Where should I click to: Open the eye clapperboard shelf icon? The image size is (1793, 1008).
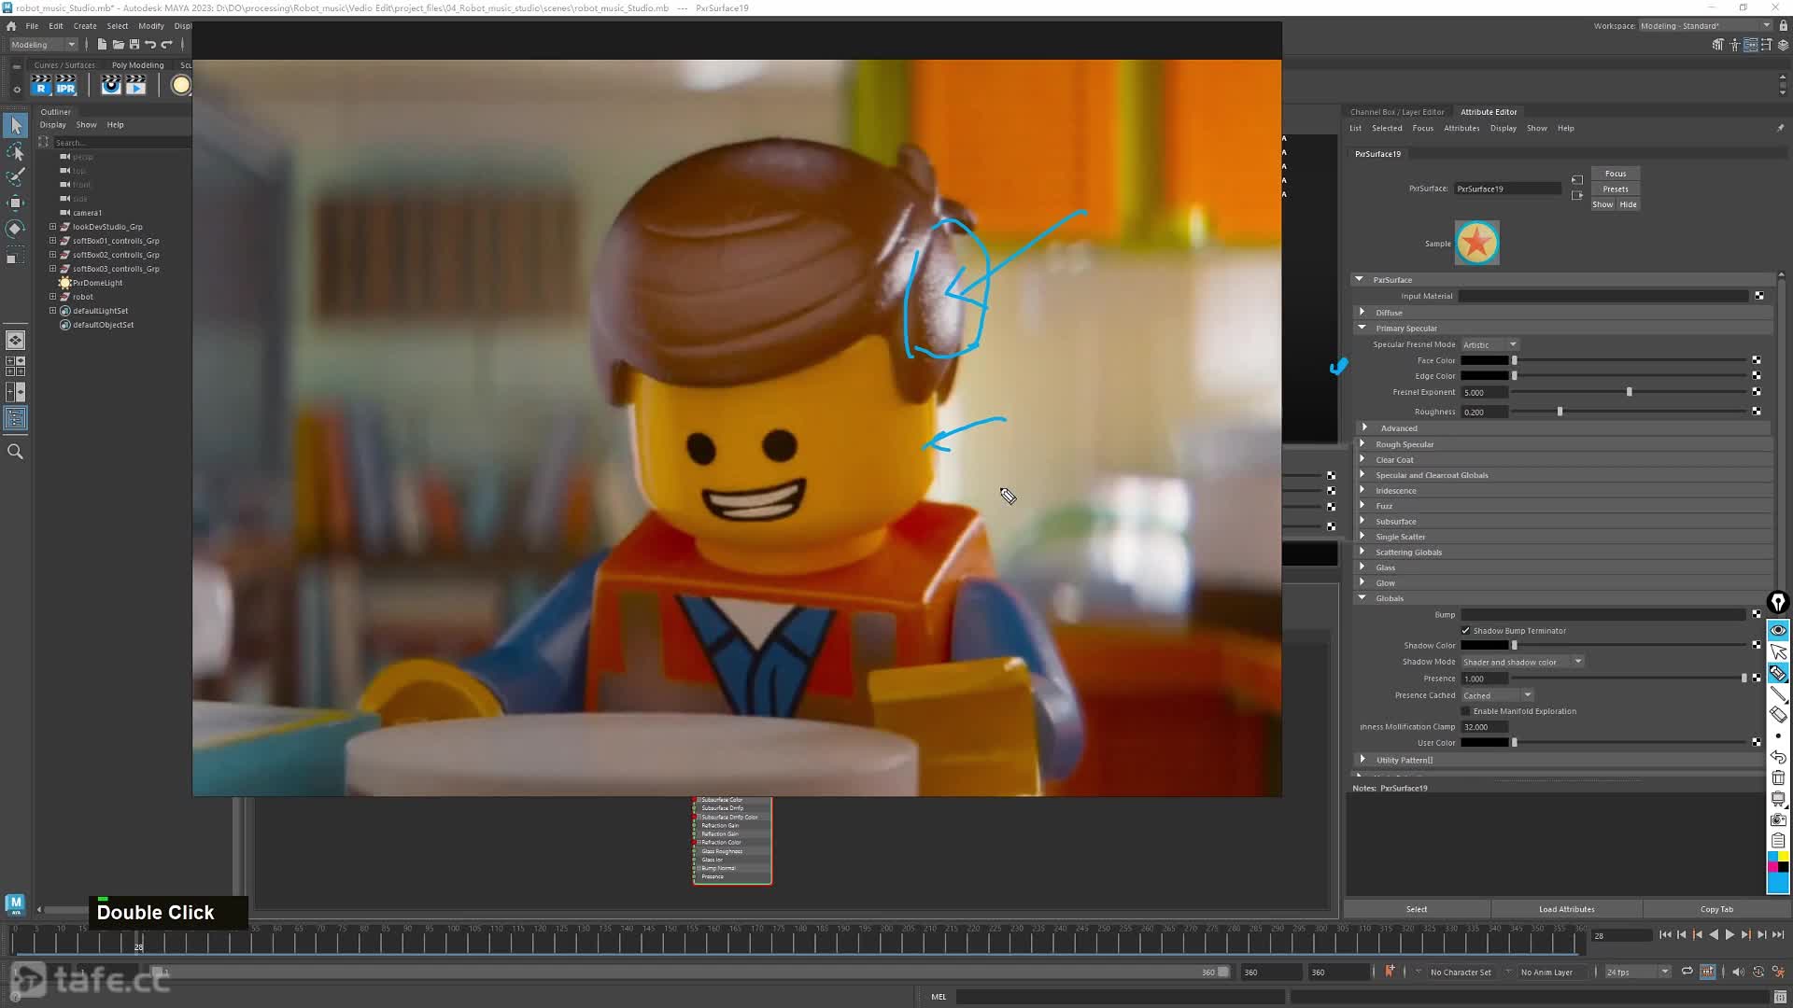click(111, 86)
